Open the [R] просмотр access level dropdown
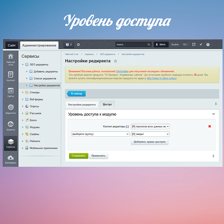 [150, 127]
